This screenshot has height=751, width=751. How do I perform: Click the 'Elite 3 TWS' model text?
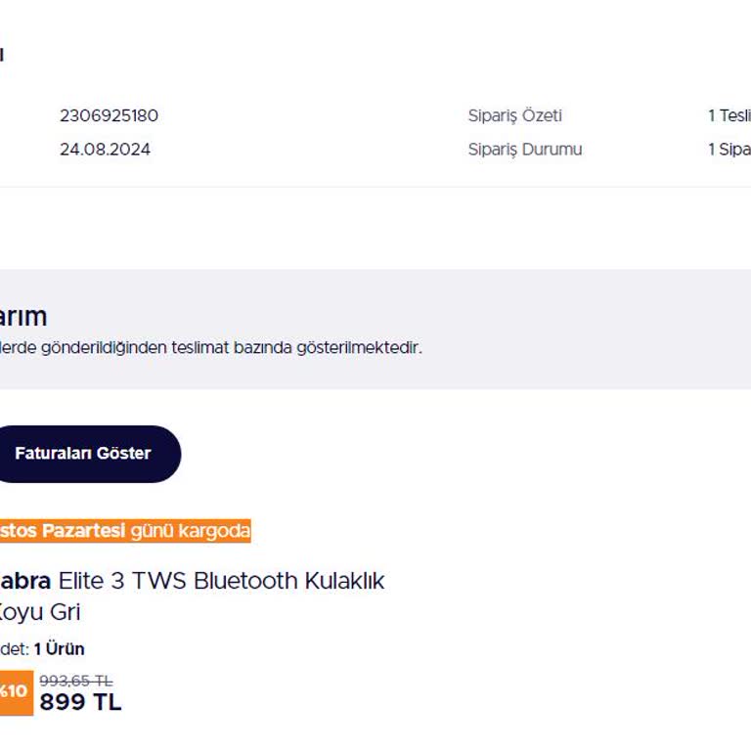(x=123, y=581)
